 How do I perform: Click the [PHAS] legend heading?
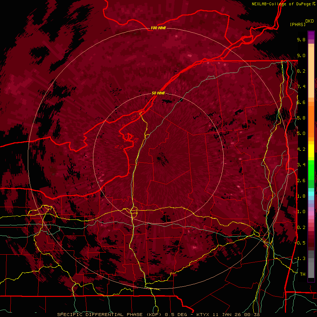coord(298,24)
